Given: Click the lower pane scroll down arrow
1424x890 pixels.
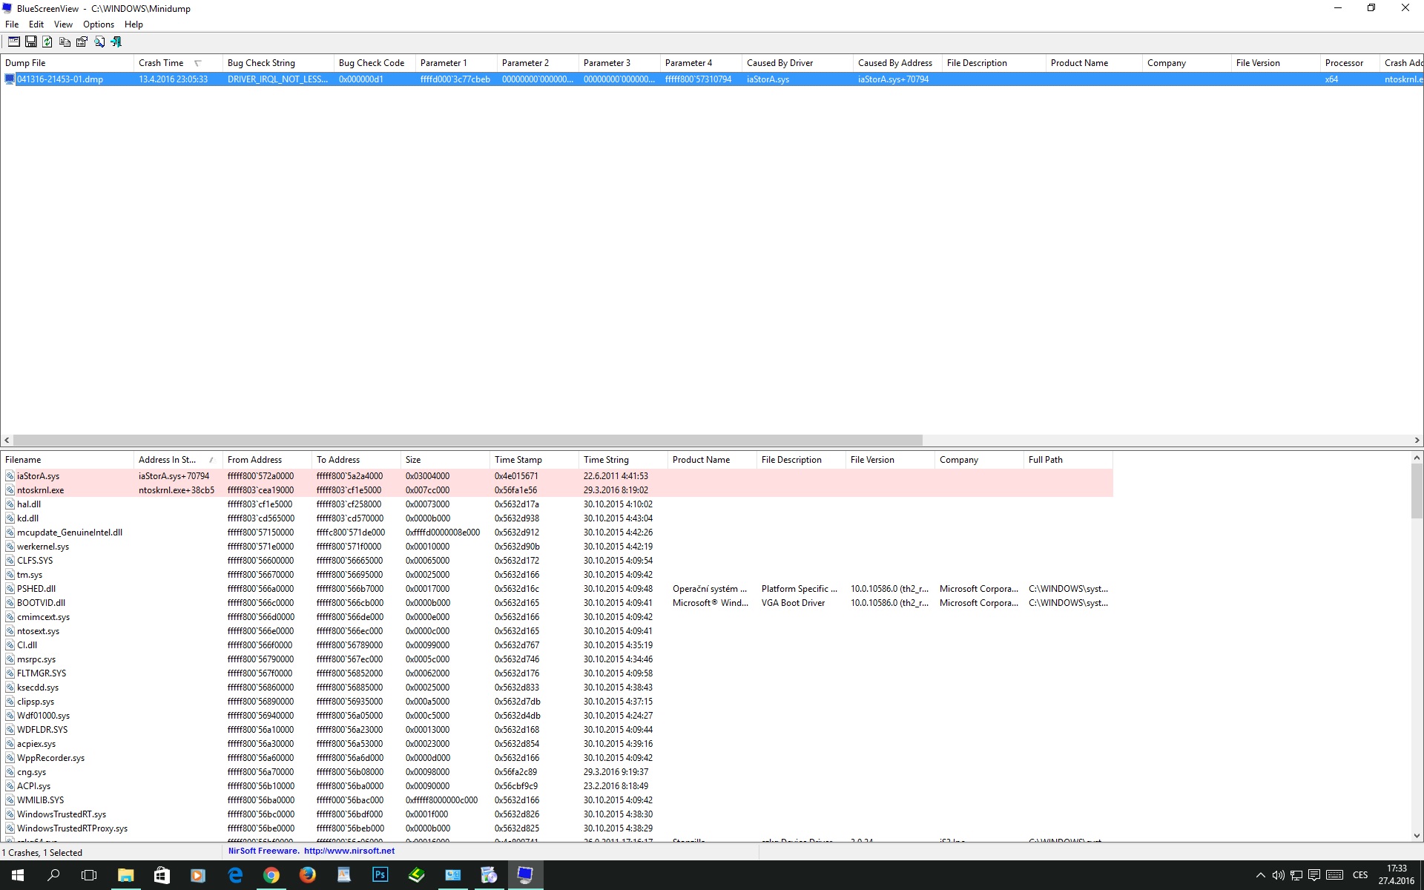Looking at the screenshot, I should coord(1417,835).
